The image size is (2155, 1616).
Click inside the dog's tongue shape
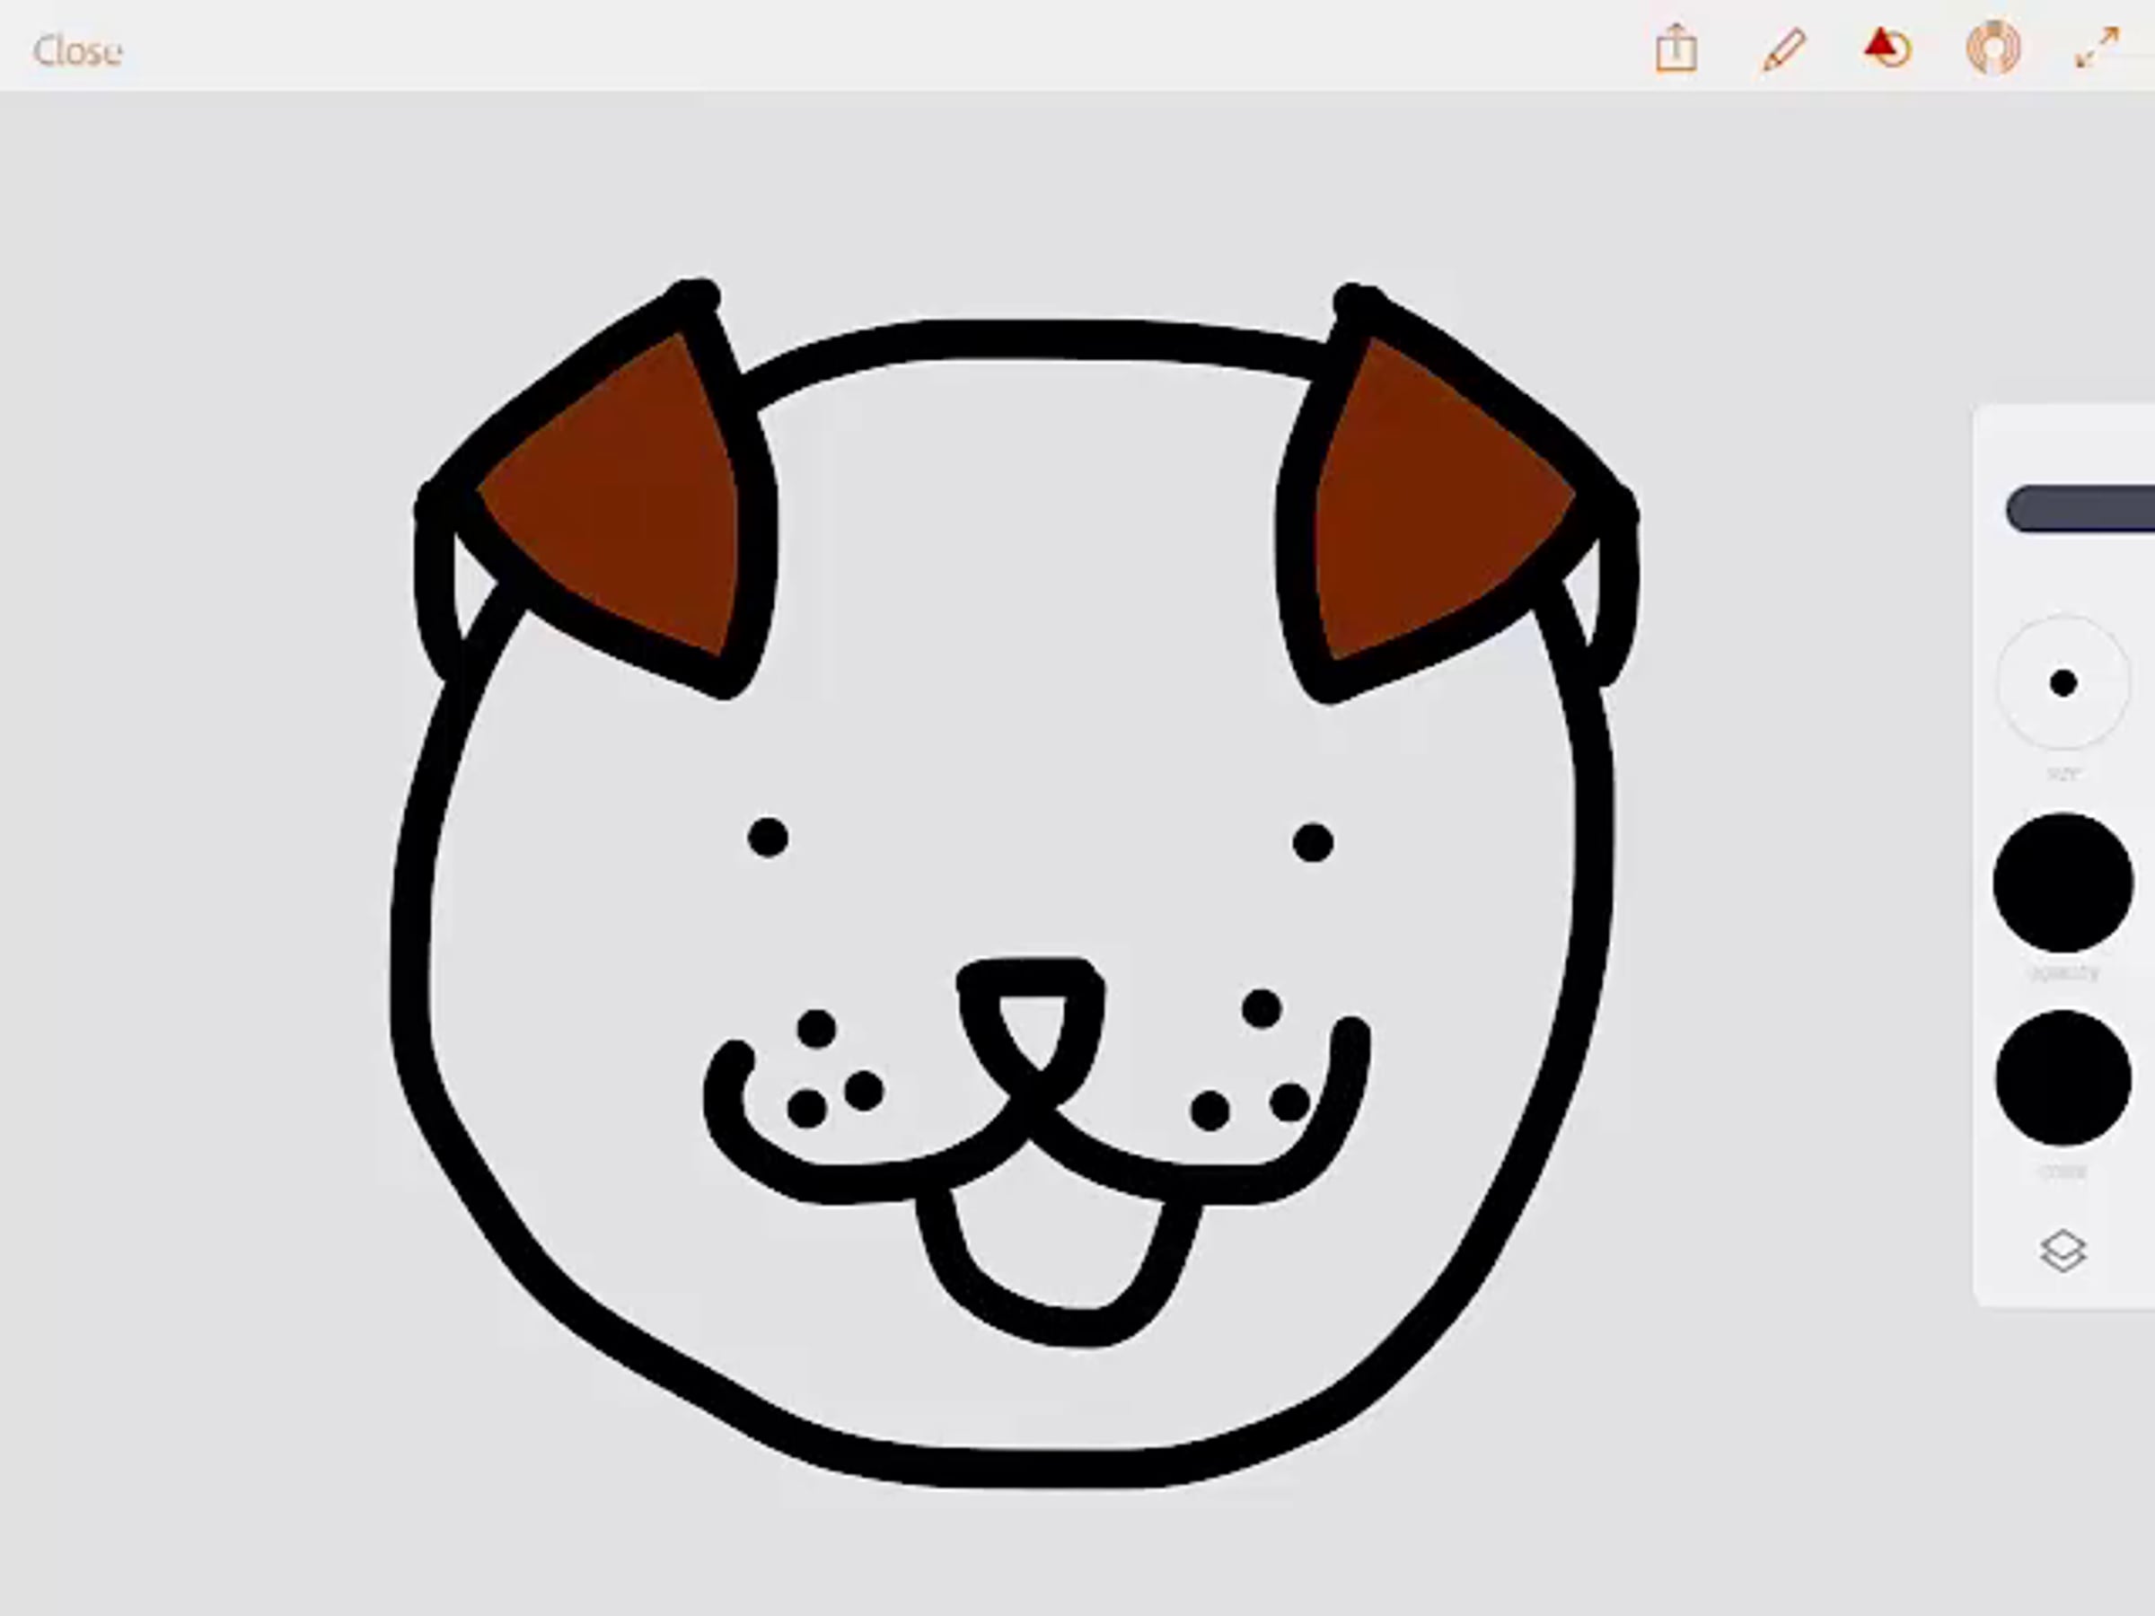[x=1057, y=1247]
